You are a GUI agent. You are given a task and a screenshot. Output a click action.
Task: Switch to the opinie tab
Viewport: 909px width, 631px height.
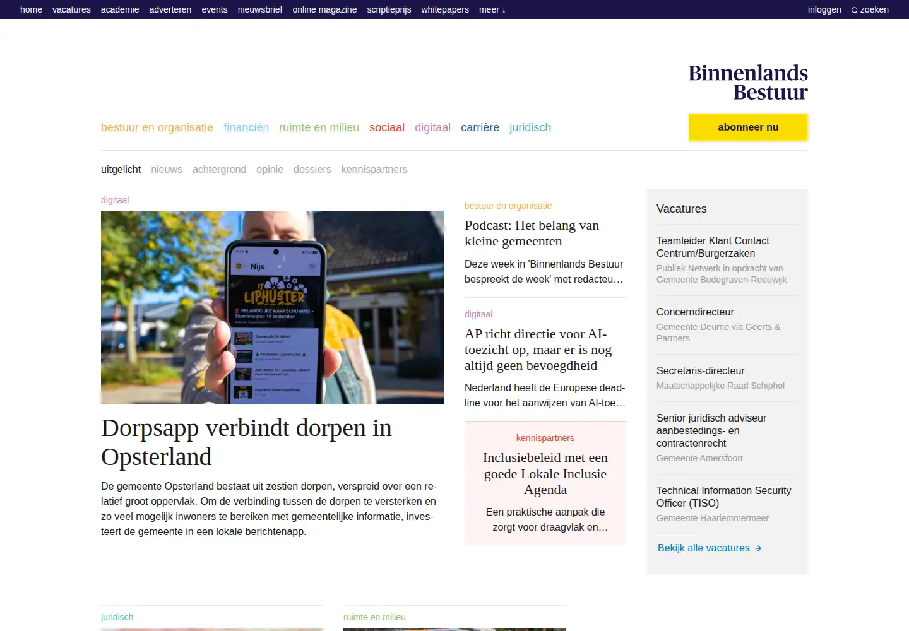270,169
